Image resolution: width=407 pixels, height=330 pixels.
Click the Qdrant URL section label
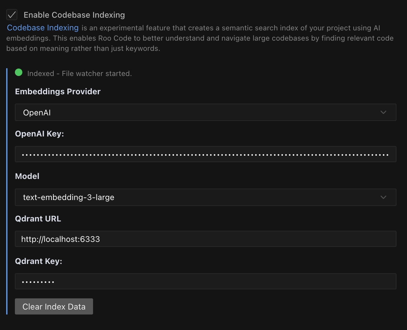click(38, 218)
